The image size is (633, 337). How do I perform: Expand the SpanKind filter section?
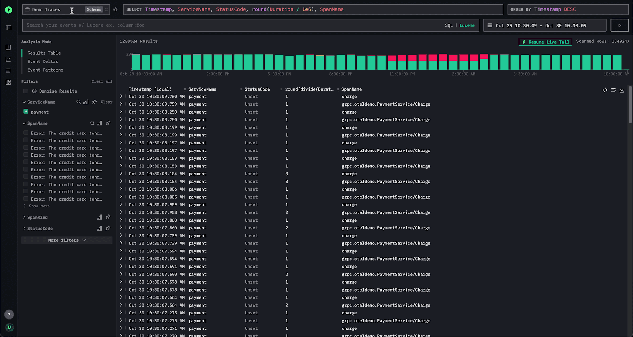(37, 217)
